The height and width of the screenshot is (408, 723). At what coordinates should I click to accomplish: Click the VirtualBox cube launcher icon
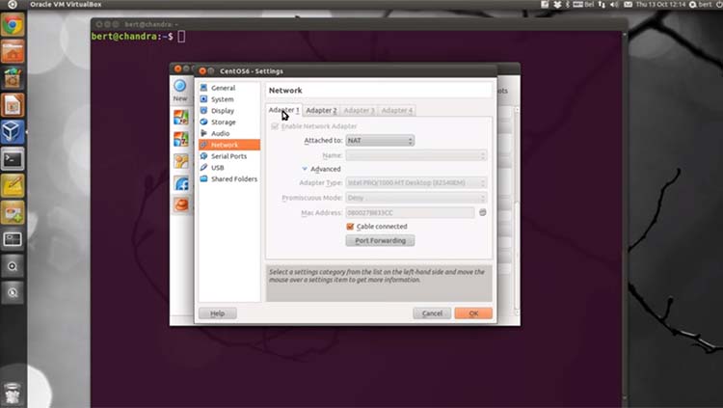(13, 132)
